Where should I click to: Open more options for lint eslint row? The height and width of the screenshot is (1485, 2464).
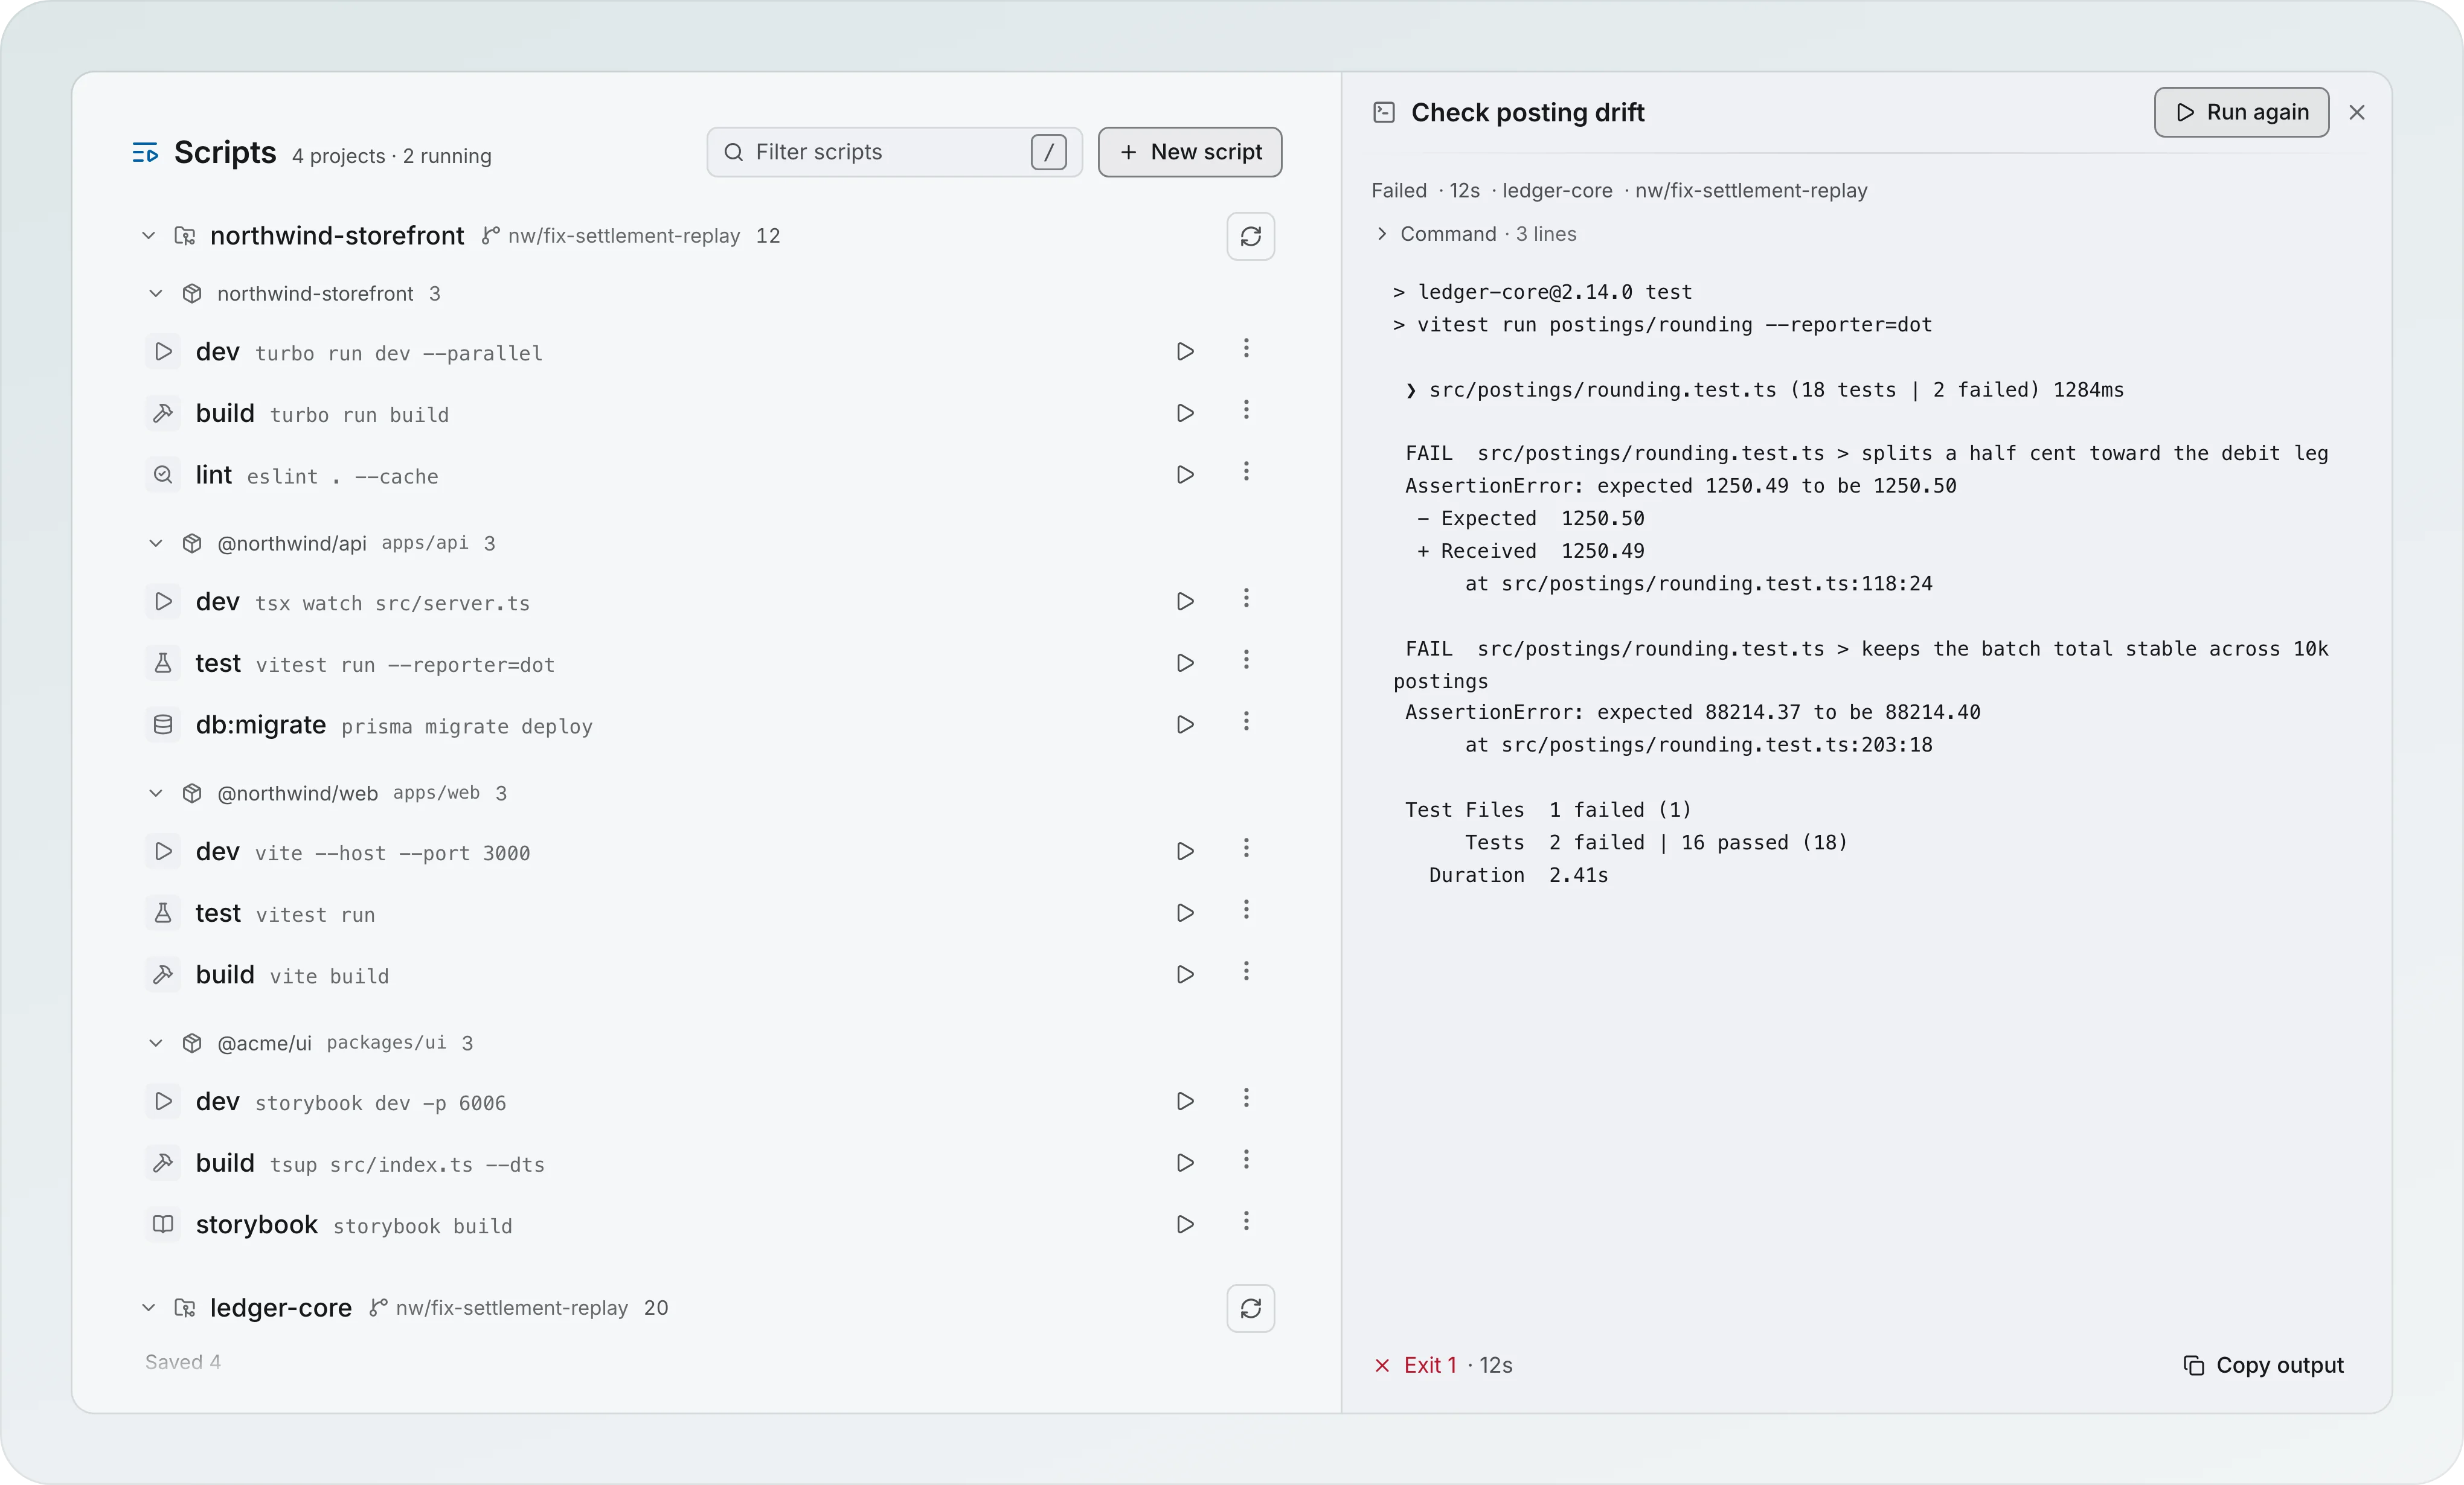coord(1246,471)
